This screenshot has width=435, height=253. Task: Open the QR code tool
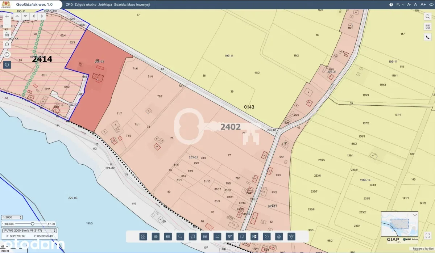point(428,27)
